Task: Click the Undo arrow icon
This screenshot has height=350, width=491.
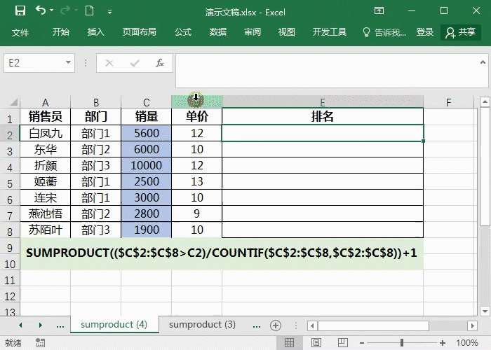Action: [41, 11]
